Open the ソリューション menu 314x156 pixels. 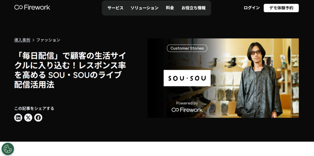144,8
